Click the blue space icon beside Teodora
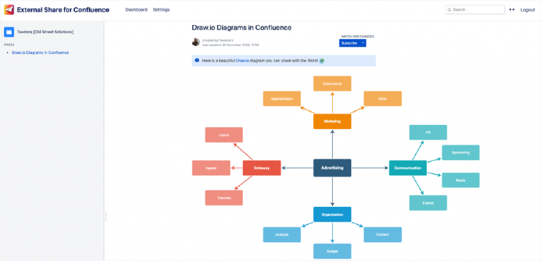Image resolution: width=541 pixels, height=261 pixels. 9,32
